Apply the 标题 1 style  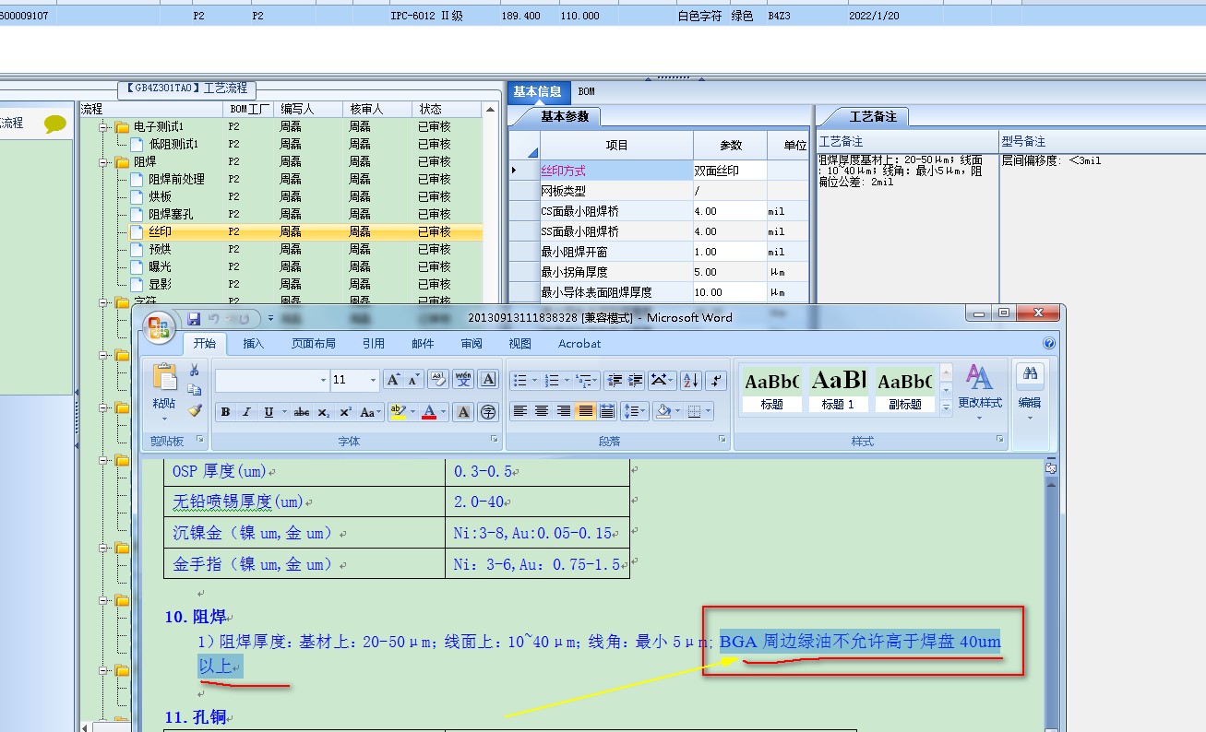tap(839, 387)
